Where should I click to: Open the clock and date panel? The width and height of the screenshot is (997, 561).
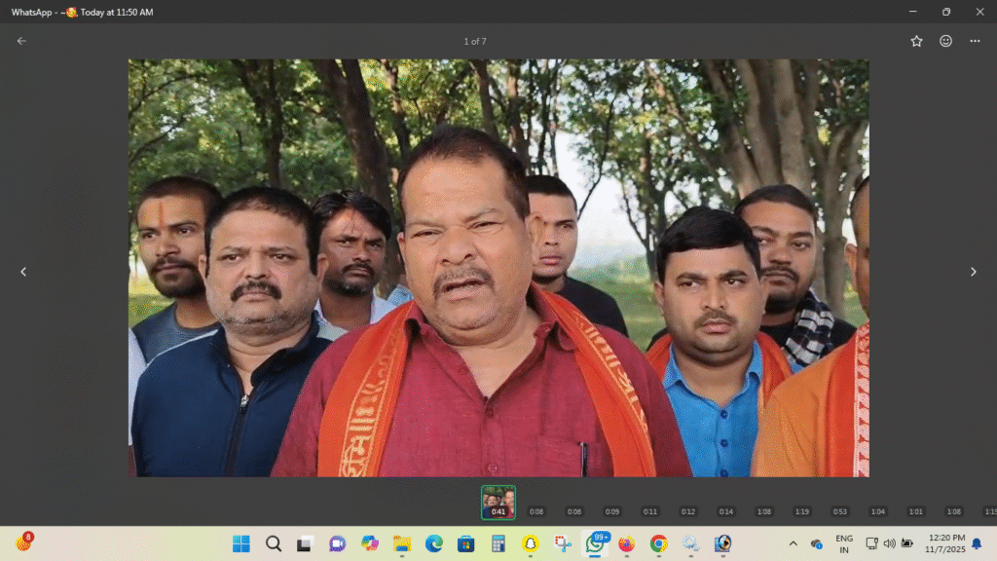coord(945,543)
